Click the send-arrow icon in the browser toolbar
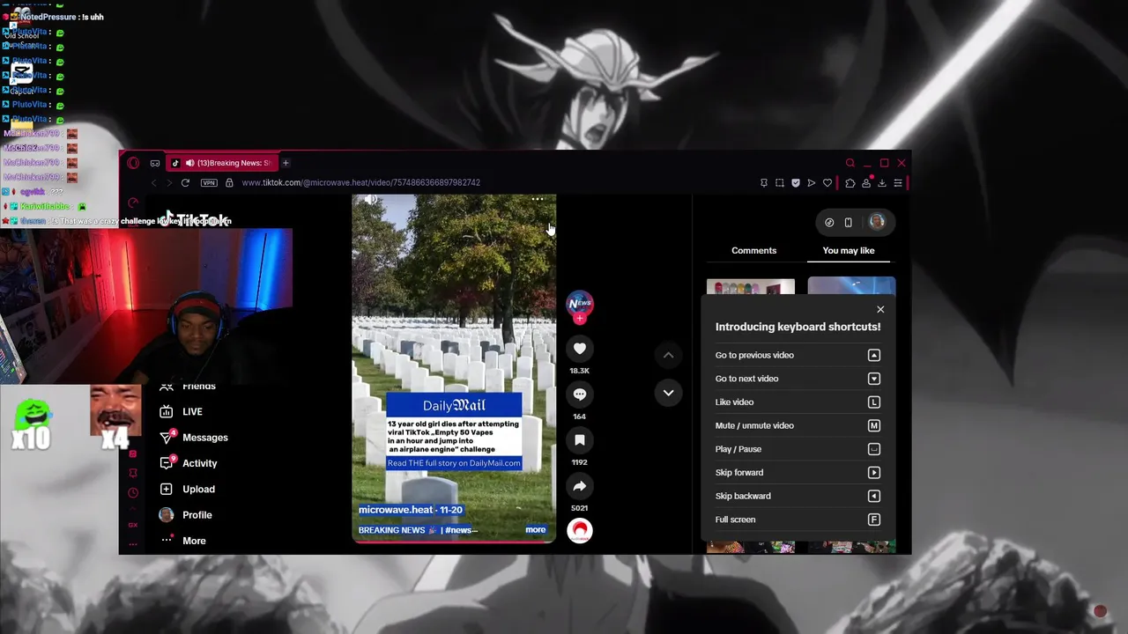1128x634 pixels. [811, 183]
